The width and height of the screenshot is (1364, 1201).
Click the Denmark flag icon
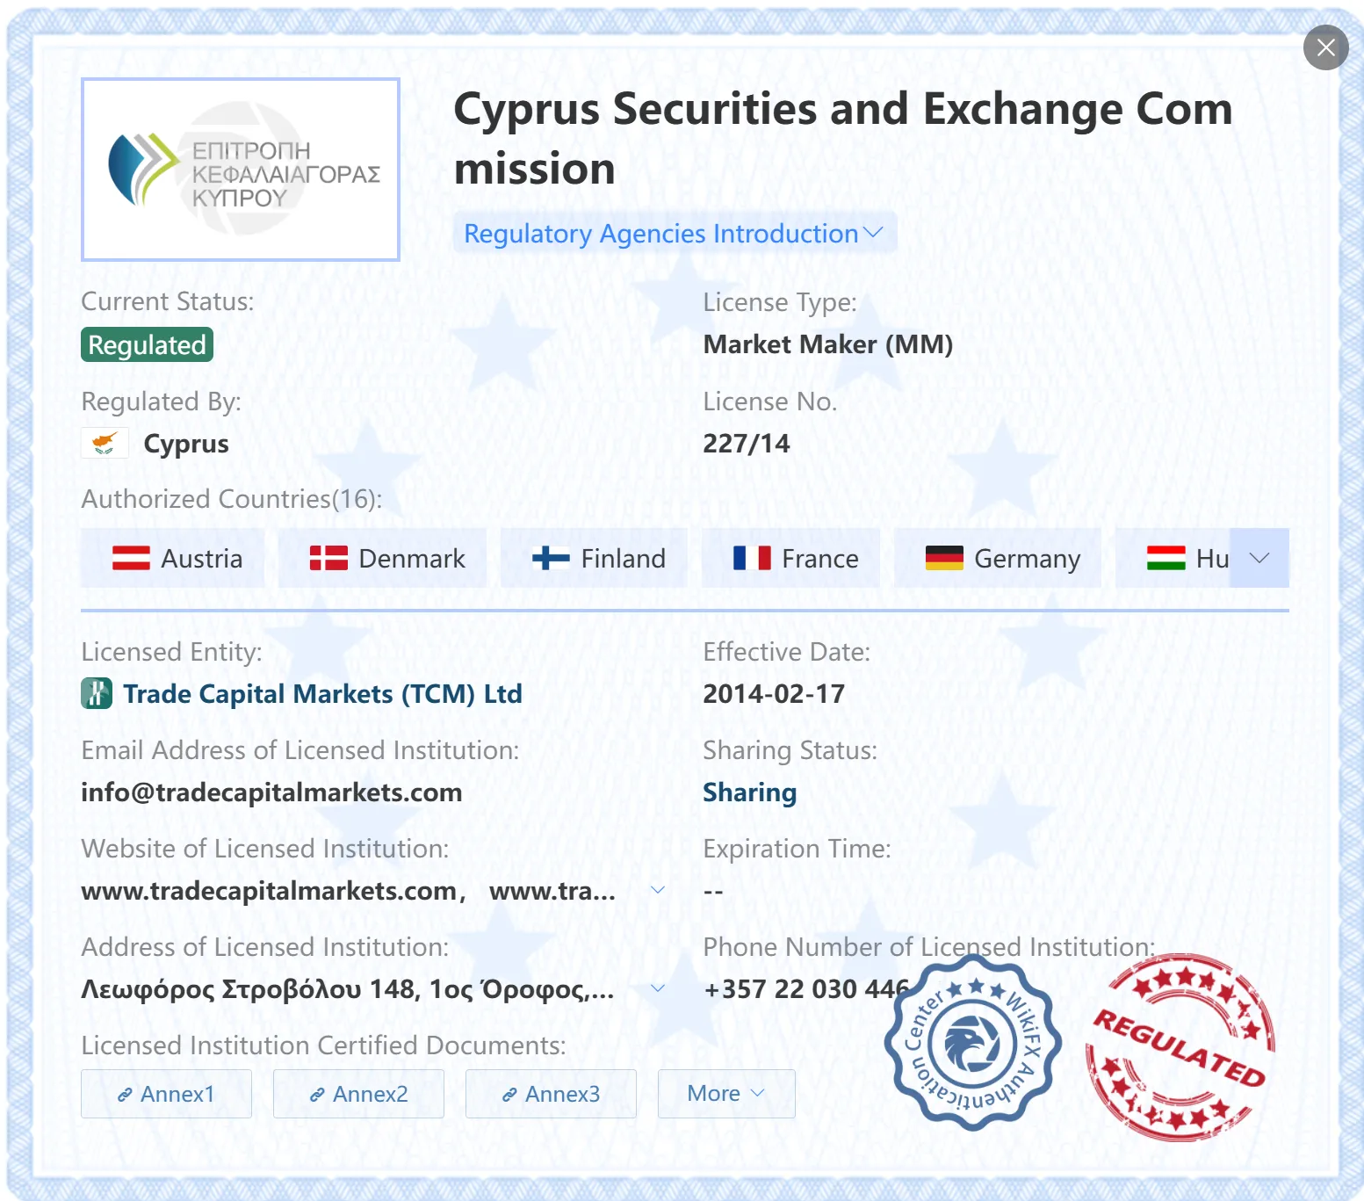(x=328, y=558)
